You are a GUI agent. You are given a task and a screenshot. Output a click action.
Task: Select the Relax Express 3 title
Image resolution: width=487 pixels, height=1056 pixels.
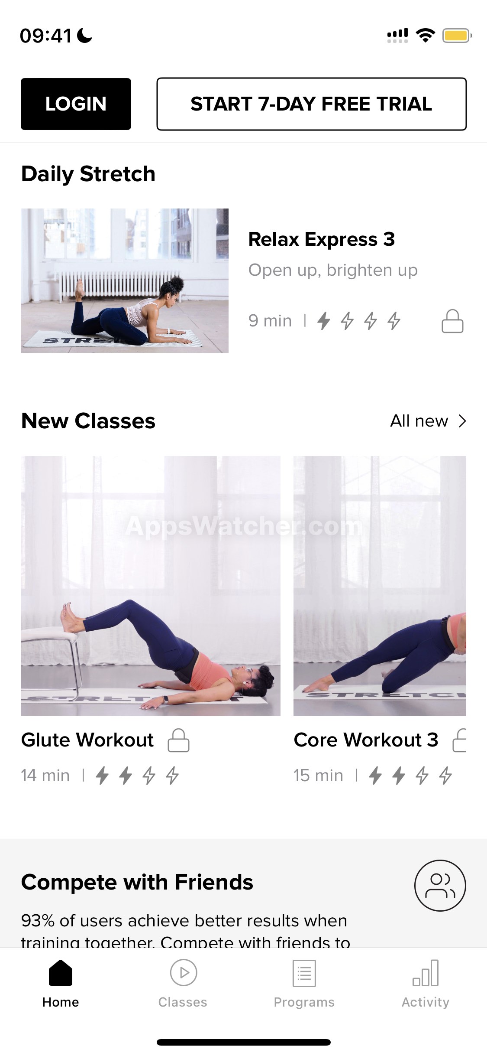(322, 239)
